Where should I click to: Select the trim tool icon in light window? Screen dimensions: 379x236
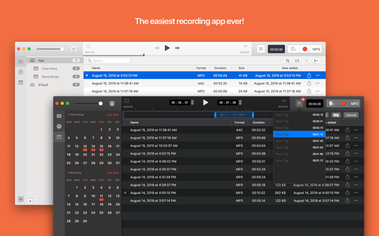[288, 60]
